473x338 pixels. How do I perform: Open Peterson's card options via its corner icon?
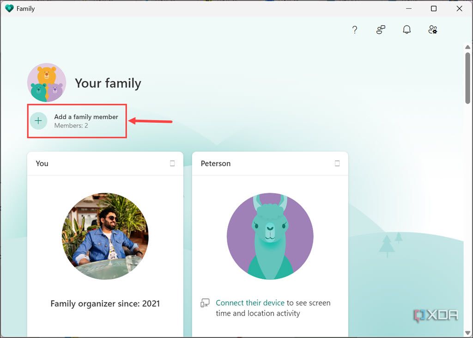337,163
